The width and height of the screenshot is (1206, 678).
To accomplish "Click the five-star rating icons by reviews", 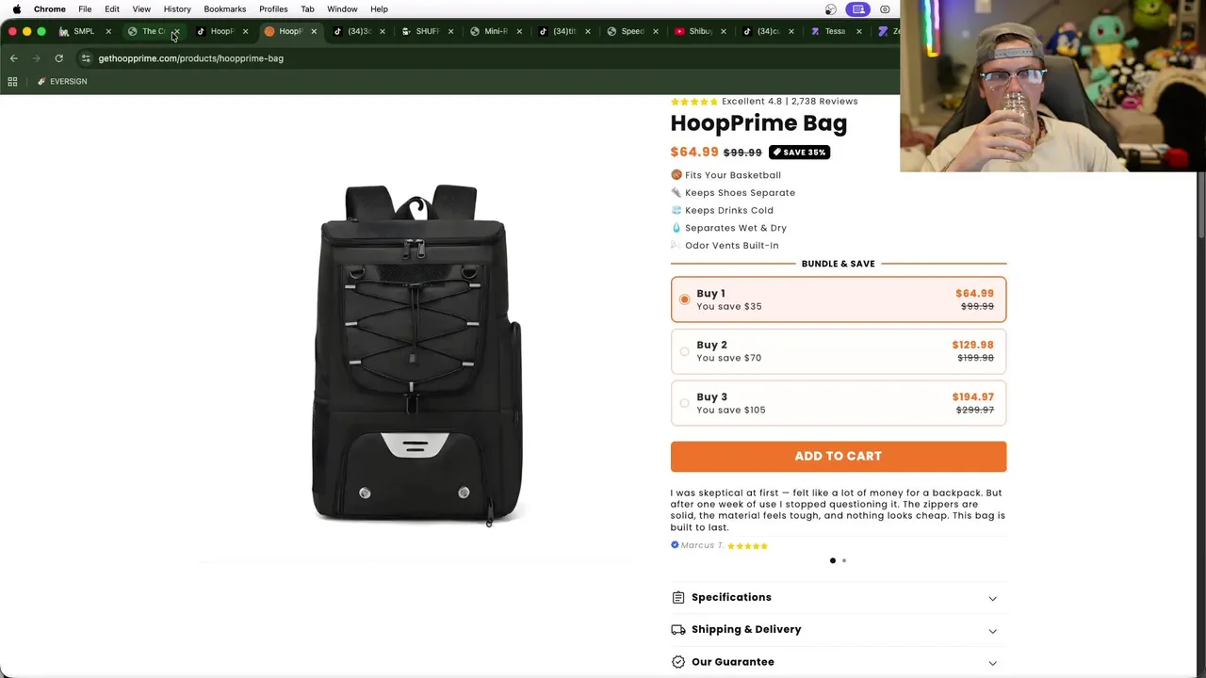I will point(693,102).
